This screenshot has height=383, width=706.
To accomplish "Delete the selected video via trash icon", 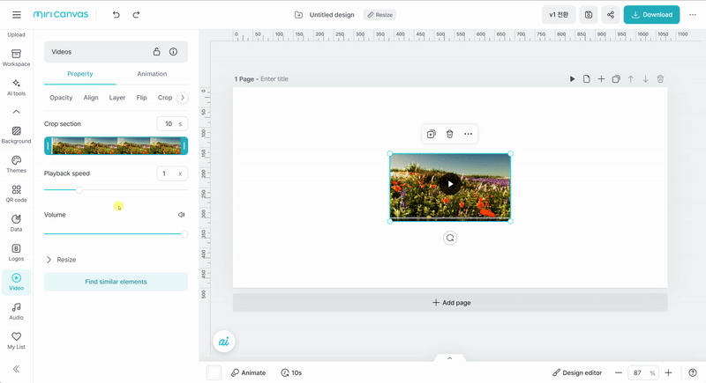I will tap(449, 134).
